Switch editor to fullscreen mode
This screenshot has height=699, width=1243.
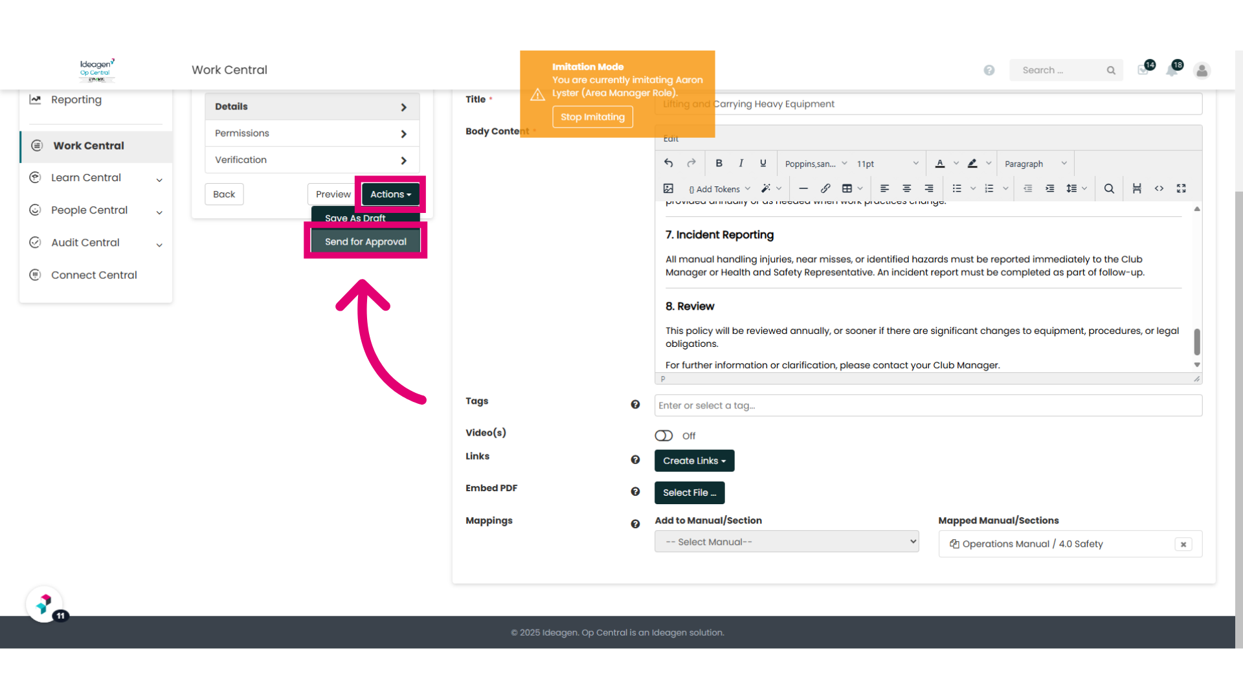[x=1181, y=188]
